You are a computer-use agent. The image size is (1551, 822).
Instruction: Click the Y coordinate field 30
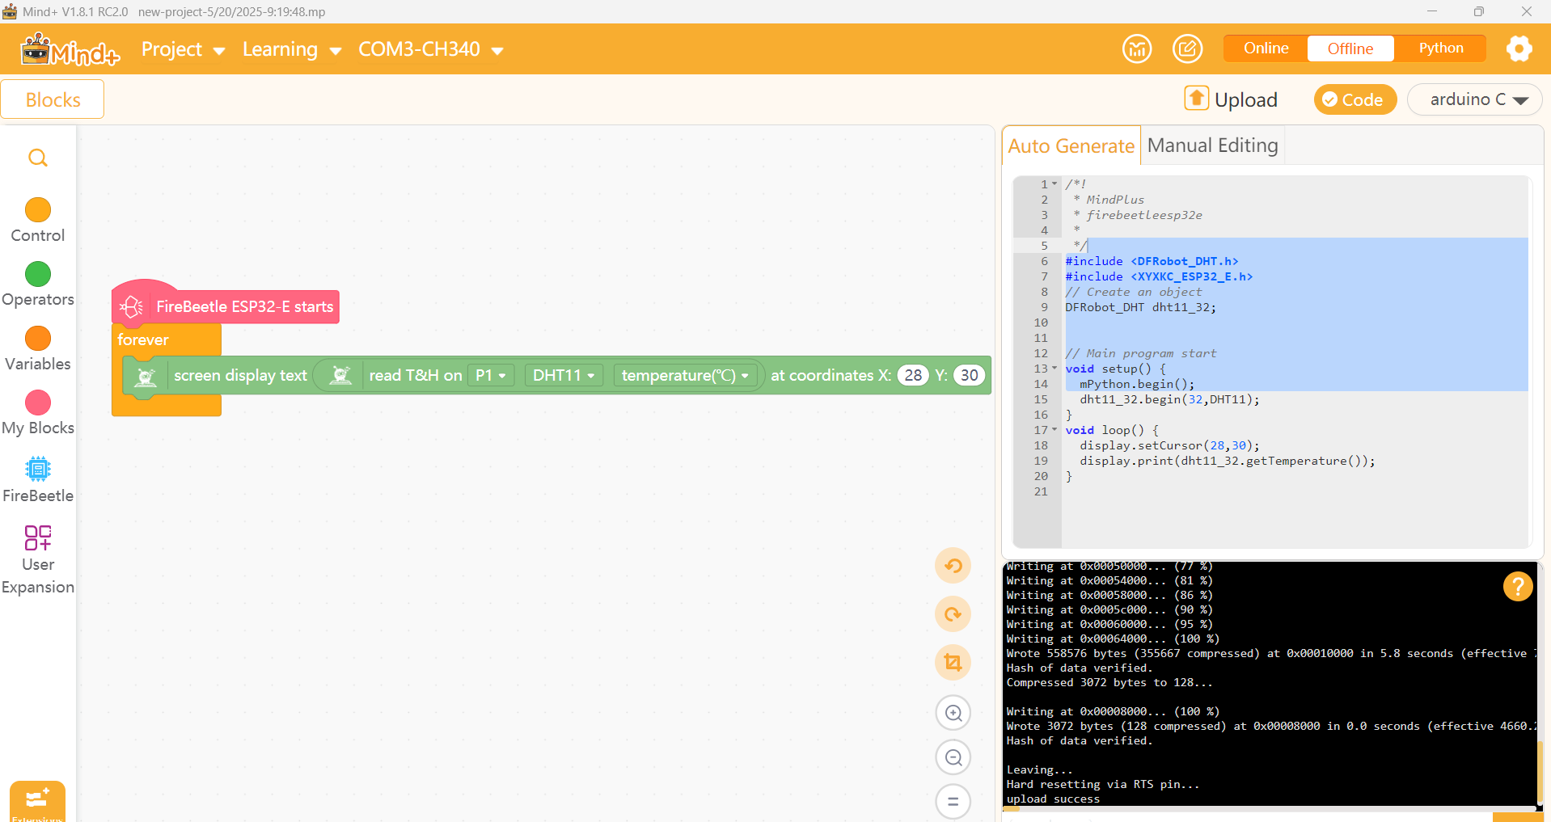pyautogui.click(x=969, y=375)
